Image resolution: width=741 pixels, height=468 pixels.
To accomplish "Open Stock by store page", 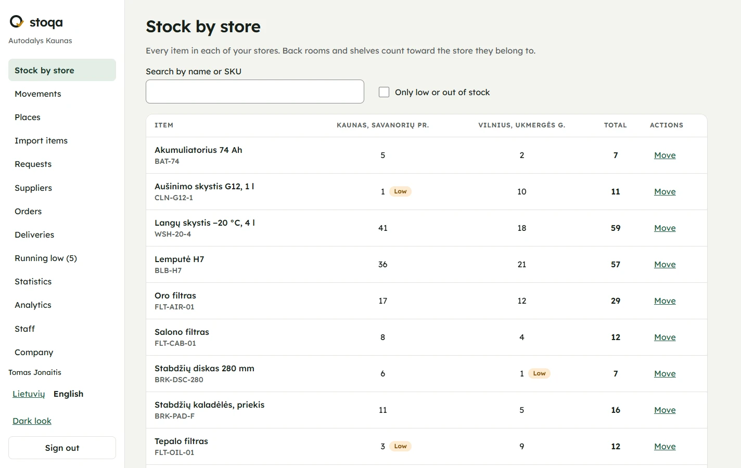I will pos(62,70).
